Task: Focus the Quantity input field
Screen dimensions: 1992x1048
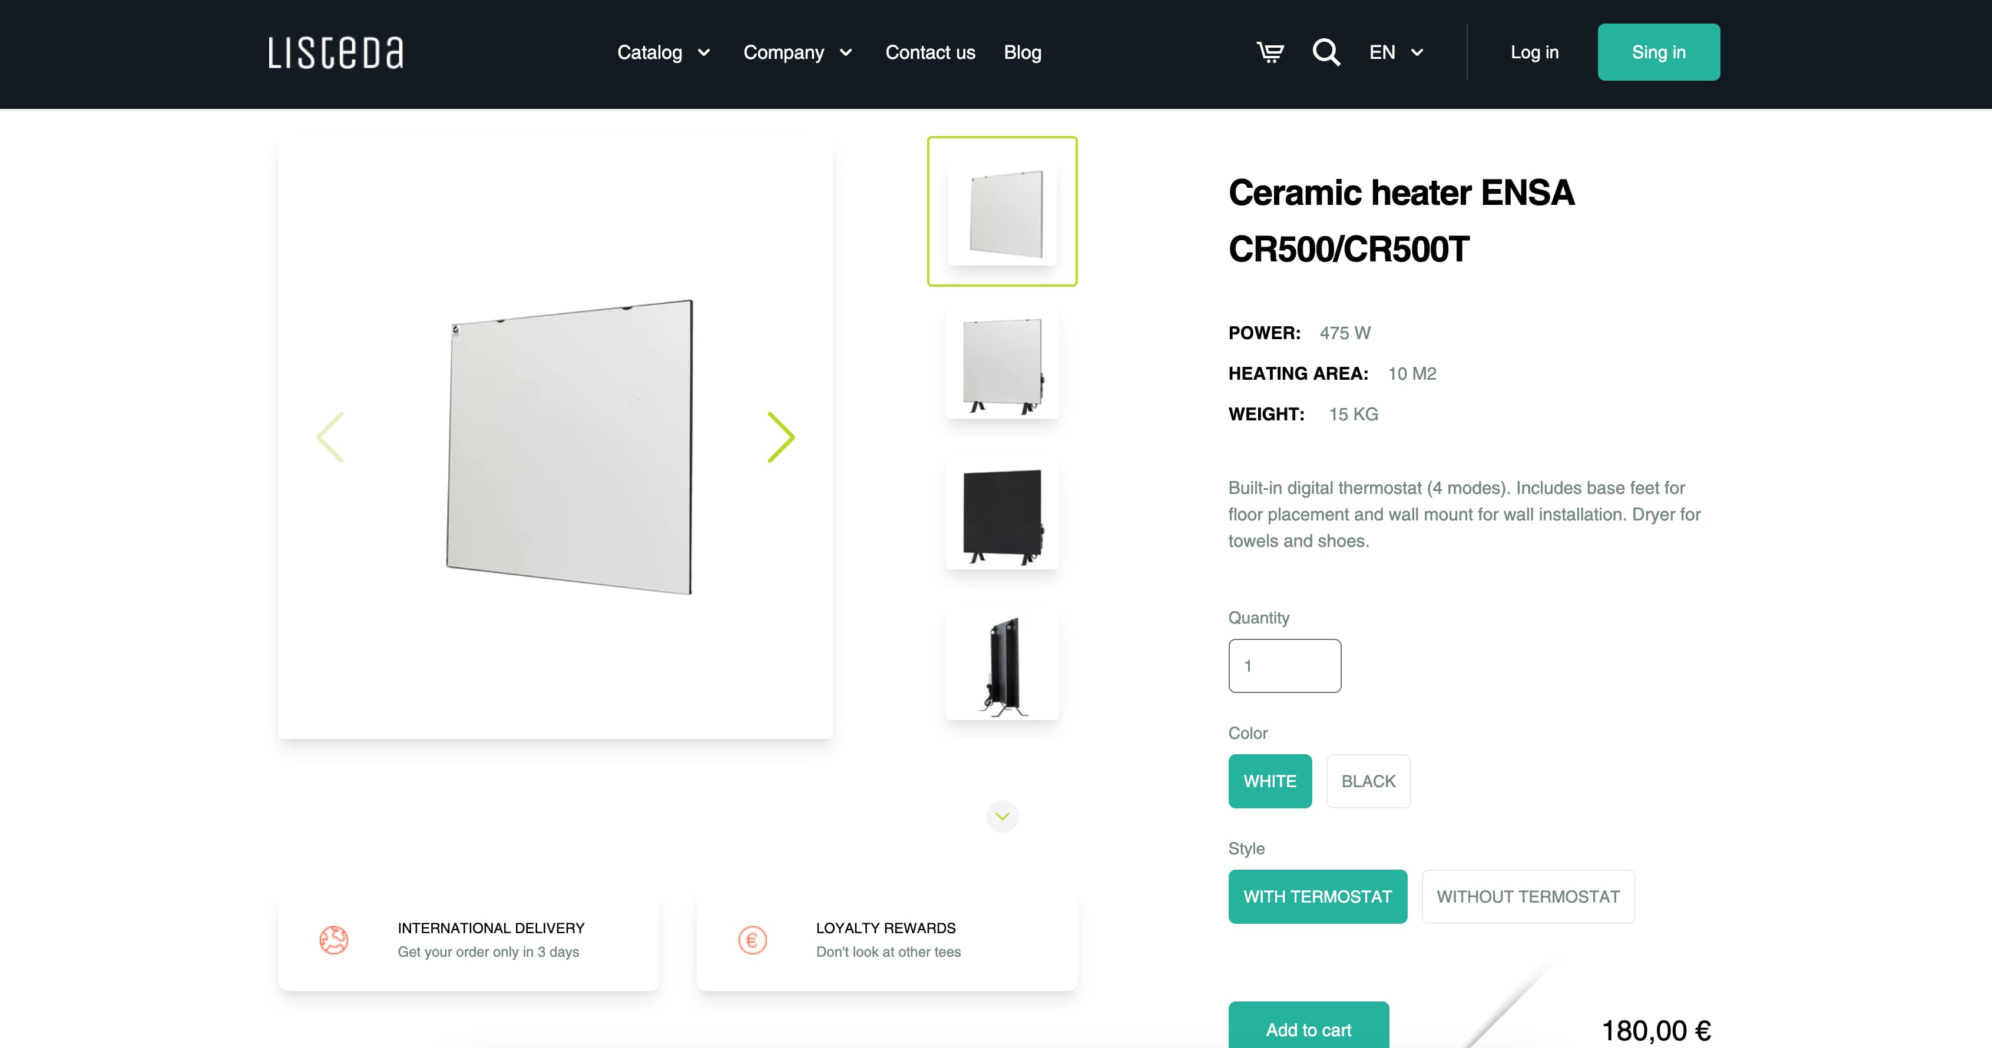Action: [x=1285, y=665]
